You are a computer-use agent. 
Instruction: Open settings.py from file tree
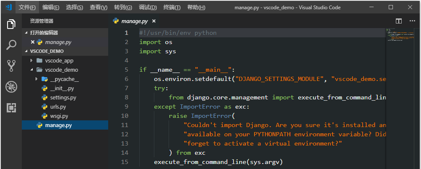(x=63, y=97)
